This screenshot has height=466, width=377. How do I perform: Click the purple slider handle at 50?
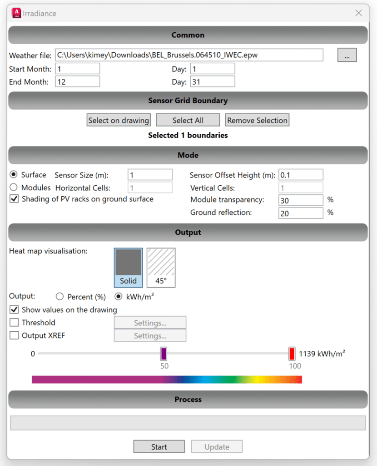[164, 354]
